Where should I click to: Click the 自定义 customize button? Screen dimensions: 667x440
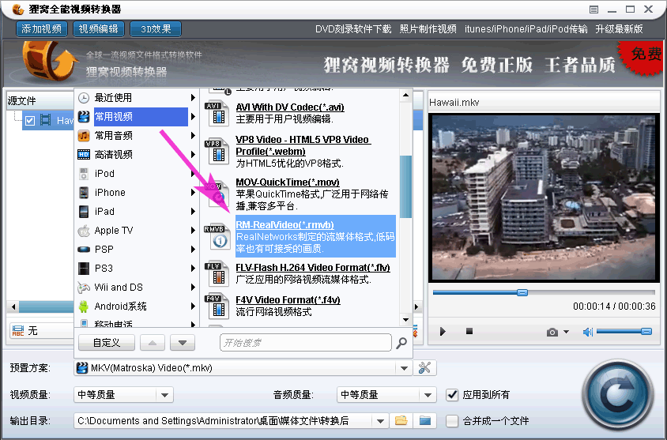tap(107, 343)
